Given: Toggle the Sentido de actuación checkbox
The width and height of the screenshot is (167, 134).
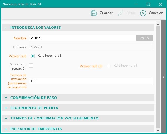Looking at the screenshot, I should click(31, 65).
